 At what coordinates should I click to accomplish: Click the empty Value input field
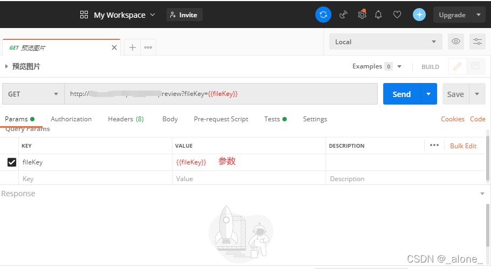[248, 178]
